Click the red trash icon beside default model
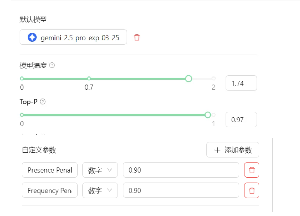The height and width of the screenshot is (216, 300). pos(137,37)
